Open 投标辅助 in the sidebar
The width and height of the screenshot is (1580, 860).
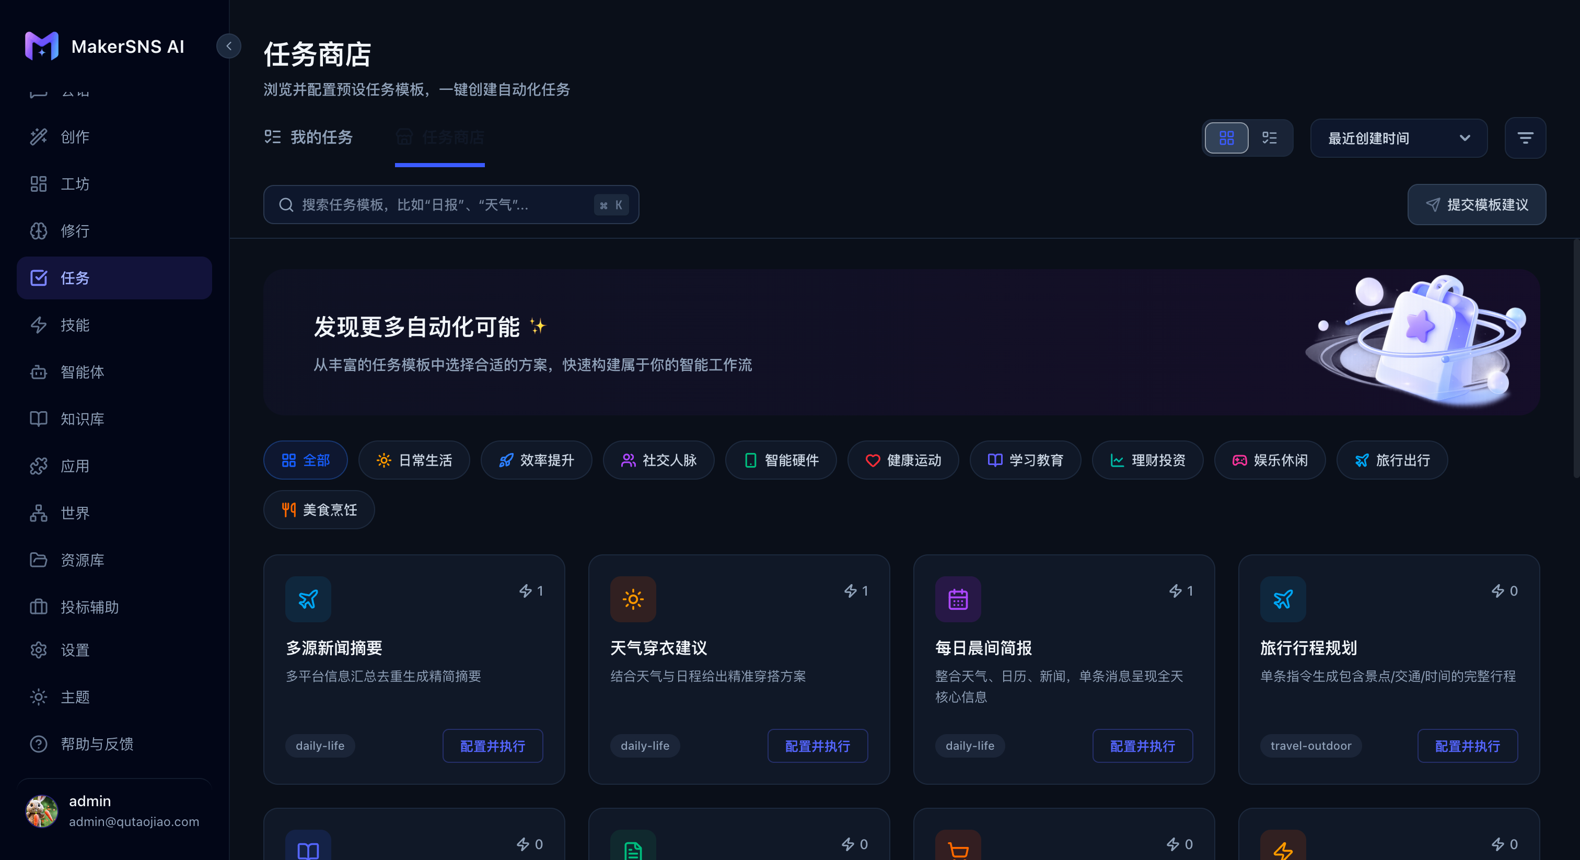click(114, 607)
